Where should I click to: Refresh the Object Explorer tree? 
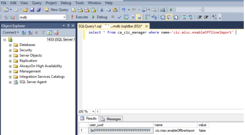pyautogui.click(x=50, y=32)
